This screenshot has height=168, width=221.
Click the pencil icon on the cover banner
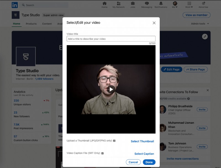pos(205,36)
